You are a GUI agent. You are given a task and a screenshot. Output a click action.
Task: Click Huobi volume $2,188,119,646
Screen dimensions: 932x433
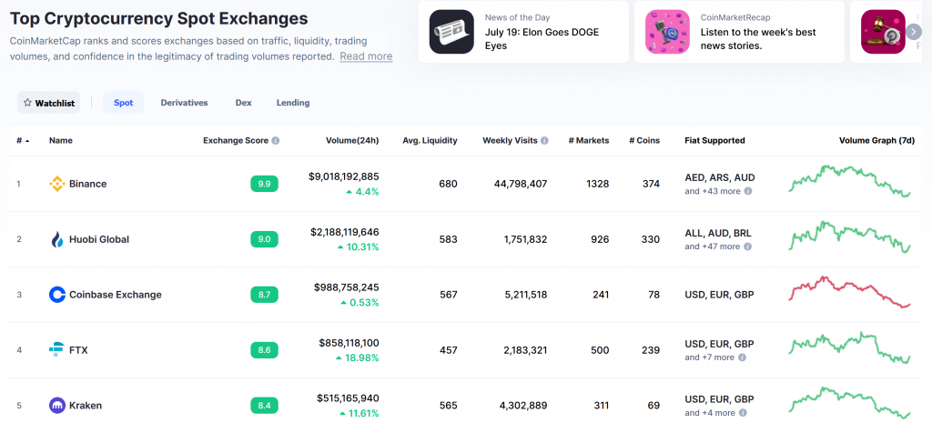pos(345,232)
